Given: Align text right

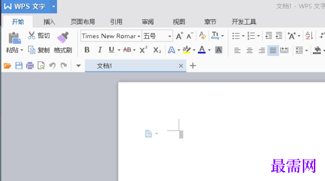Looking at the screenshot, I should (262, 50).
